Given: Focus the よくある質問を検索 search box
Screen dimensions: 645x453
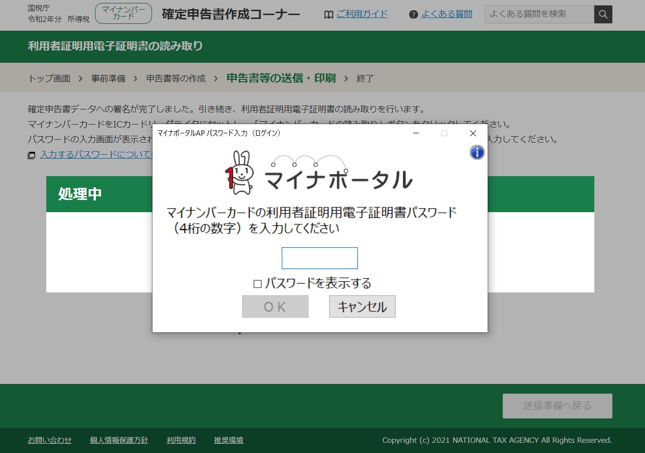Looking at the screenshot, I should 539,14.
